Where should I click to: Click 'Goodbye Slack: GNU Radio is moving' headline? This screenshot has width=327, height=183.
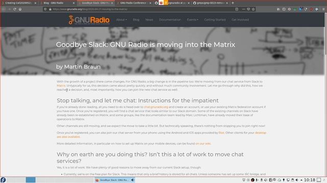tap(145, 45)
